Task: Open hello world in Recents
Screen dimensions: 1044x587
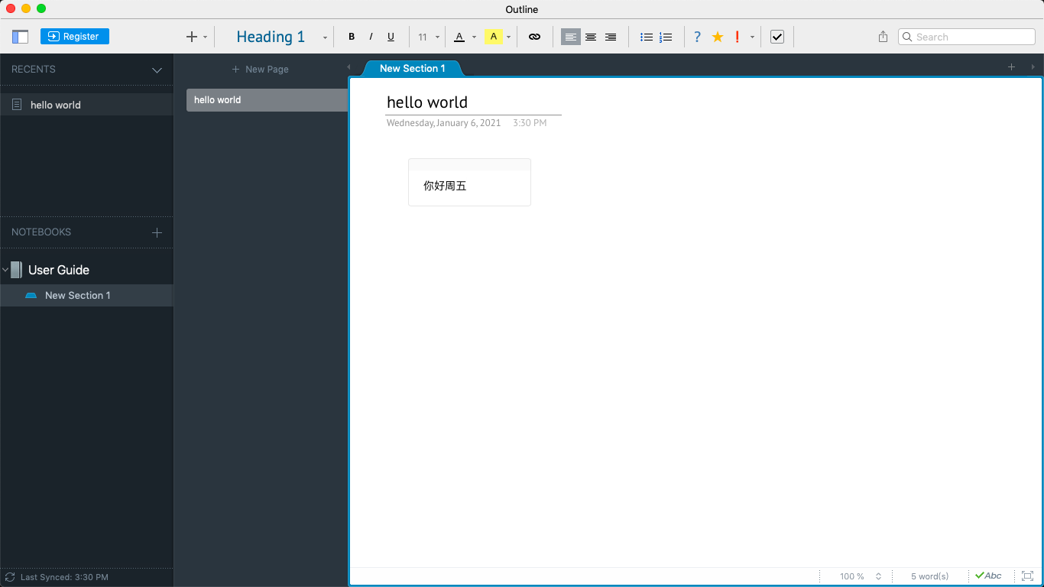Action: tap(87, 105)
